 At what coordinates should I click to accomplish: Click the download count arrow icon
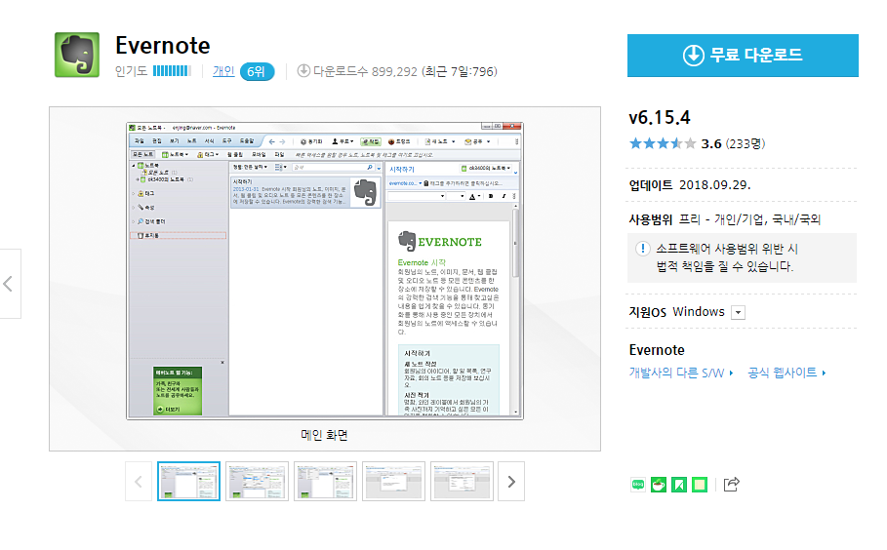coord(303,70)
